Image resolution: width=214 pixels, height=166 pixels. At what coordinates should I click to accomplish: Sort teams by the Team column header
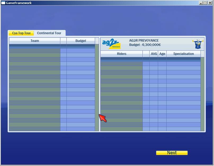pos(35,41)
